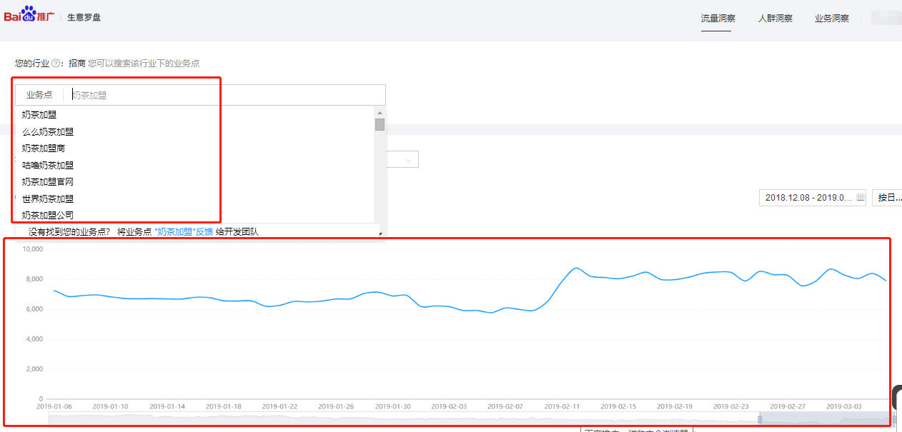
Task: Click the help icon beside 您的行业
Action: click(x=56, y=64)
